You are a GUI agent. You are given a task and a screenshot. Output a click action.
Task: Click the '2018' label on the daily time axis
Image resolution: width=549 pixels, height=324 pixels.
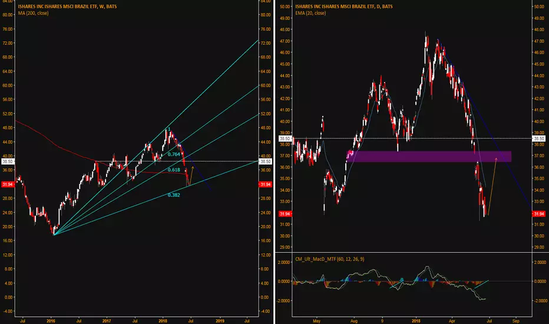(x=416, y=321)
